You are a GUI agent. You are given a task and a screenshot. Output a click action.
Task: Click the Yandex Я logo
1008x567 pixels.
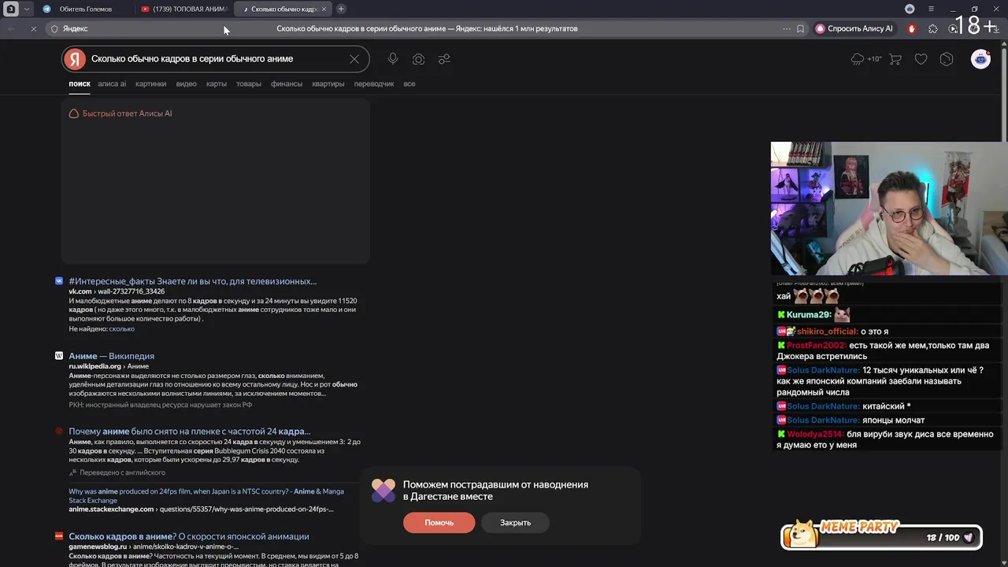[x=74, y=59]
